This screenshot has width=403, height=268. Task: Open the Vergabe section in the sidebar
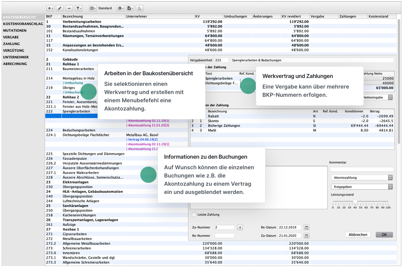[x=11, y=37]
